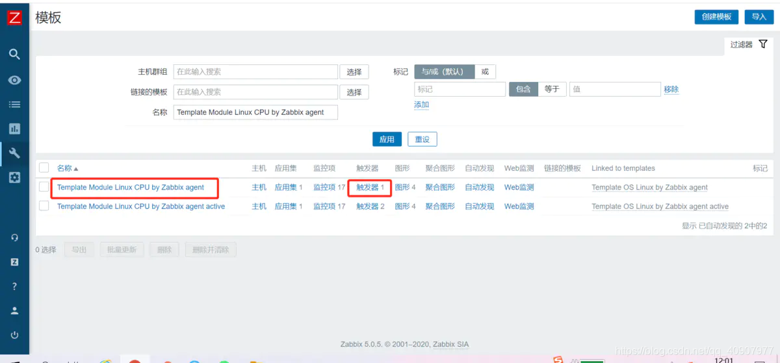The width and height of the screenshot is (780, 363).
Task: Click the Share Z icon in sidebar
Action: tap(14, 262)
